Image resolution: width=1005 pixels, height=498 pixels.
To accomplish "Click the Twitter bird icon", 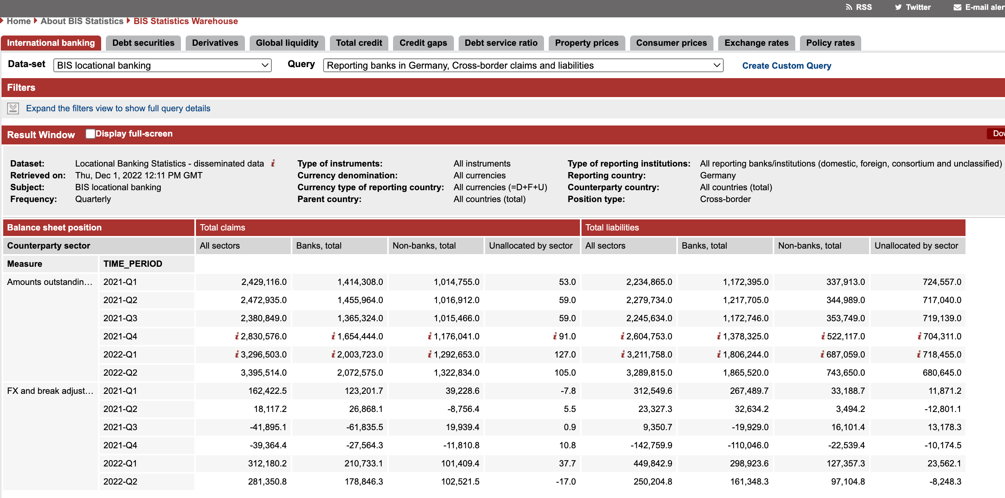I will tap(898, 7).
